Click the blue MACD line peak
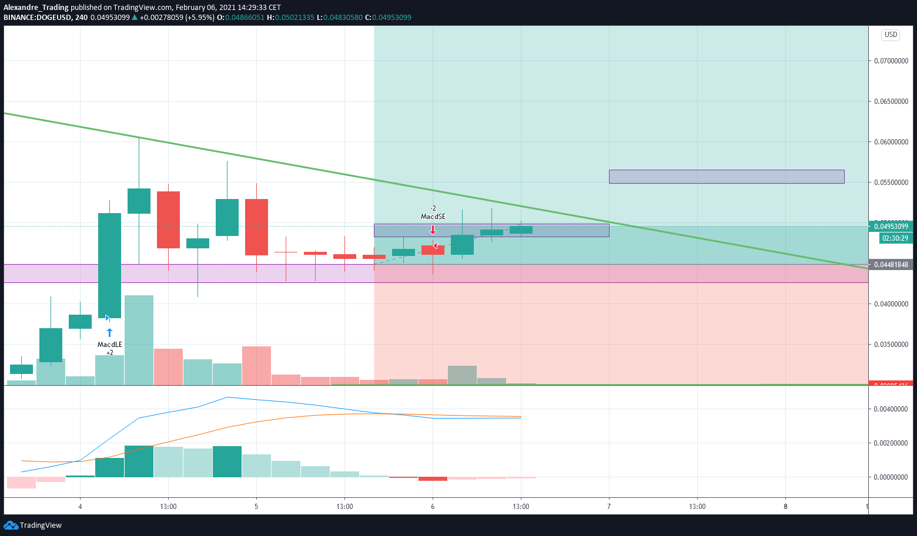The image size is (917, 536). (227, 397)
